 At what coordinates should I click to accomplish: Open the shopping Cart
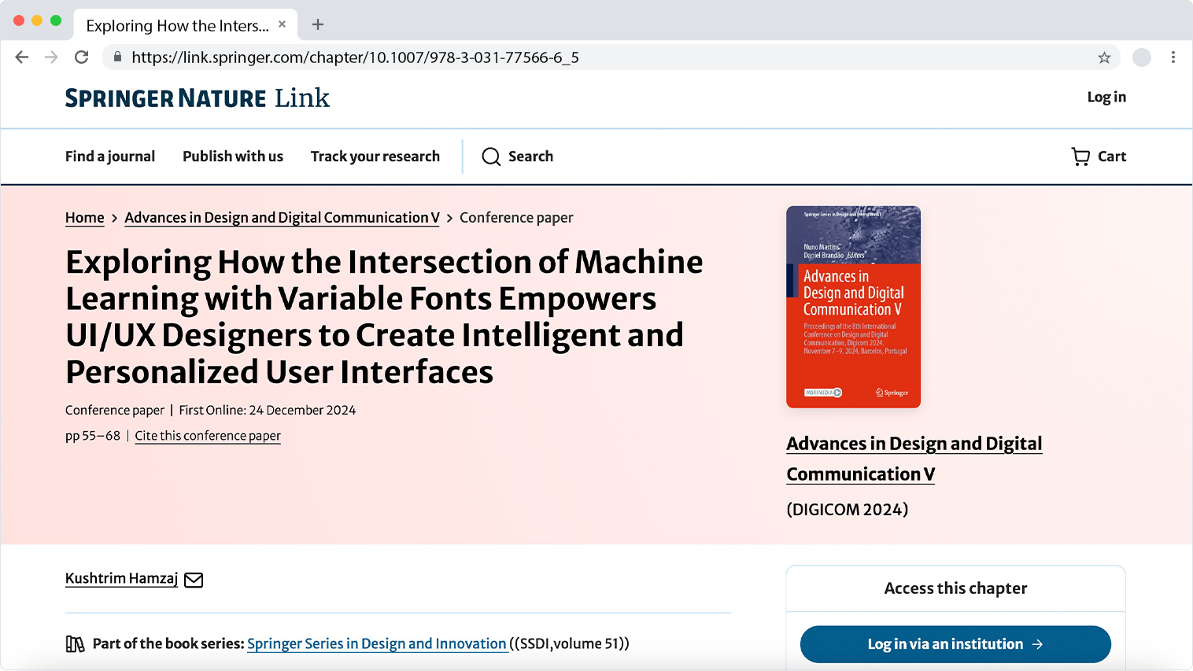[1099, 157]
